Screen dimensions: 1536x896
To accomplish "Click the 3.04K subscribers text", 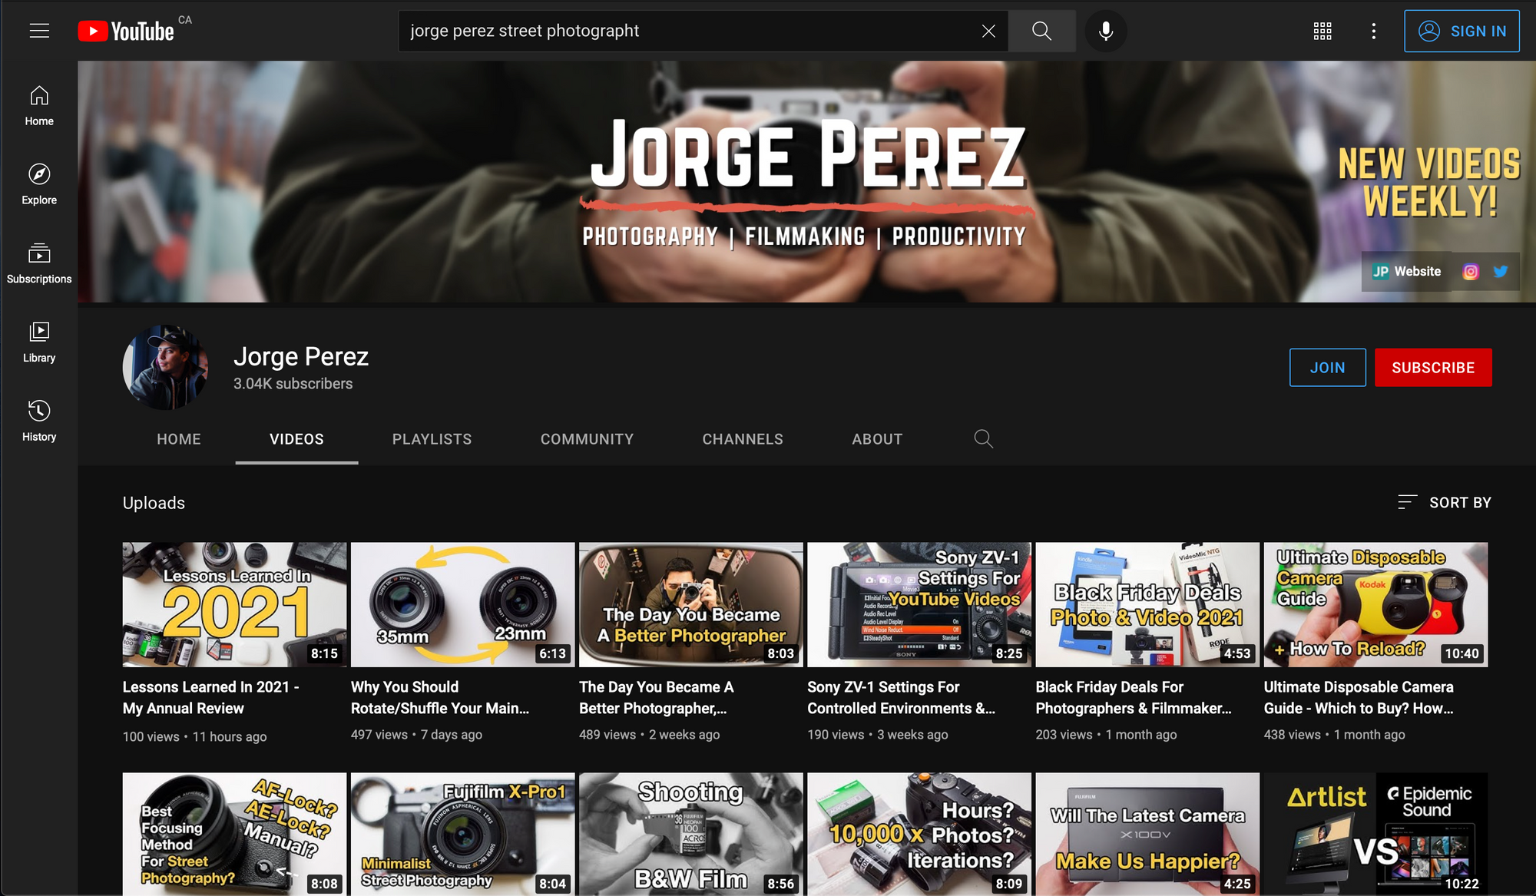I will tap(293, 383).
